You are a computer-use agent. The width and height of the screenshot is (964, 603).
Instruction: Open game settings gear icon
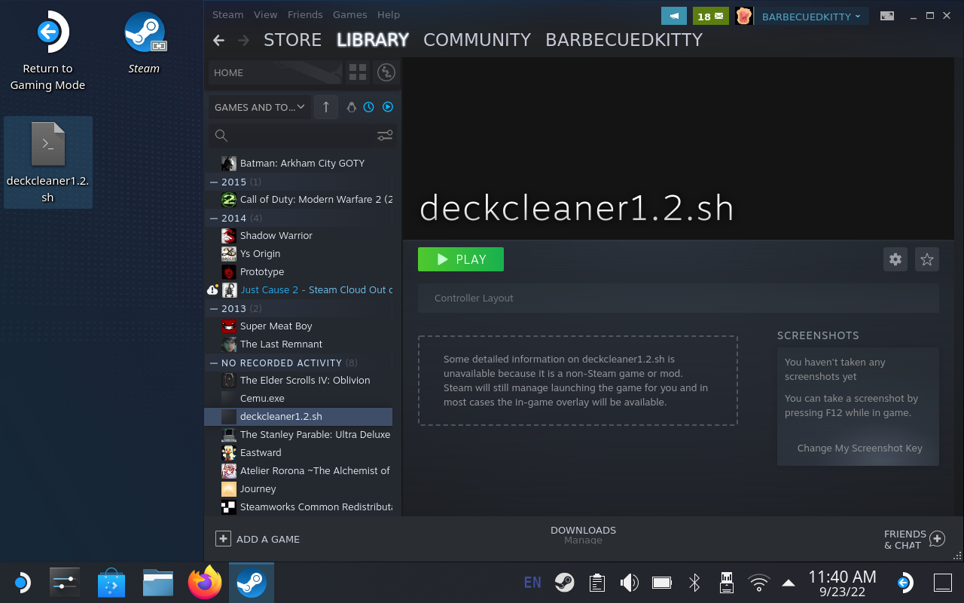[895, 259]
